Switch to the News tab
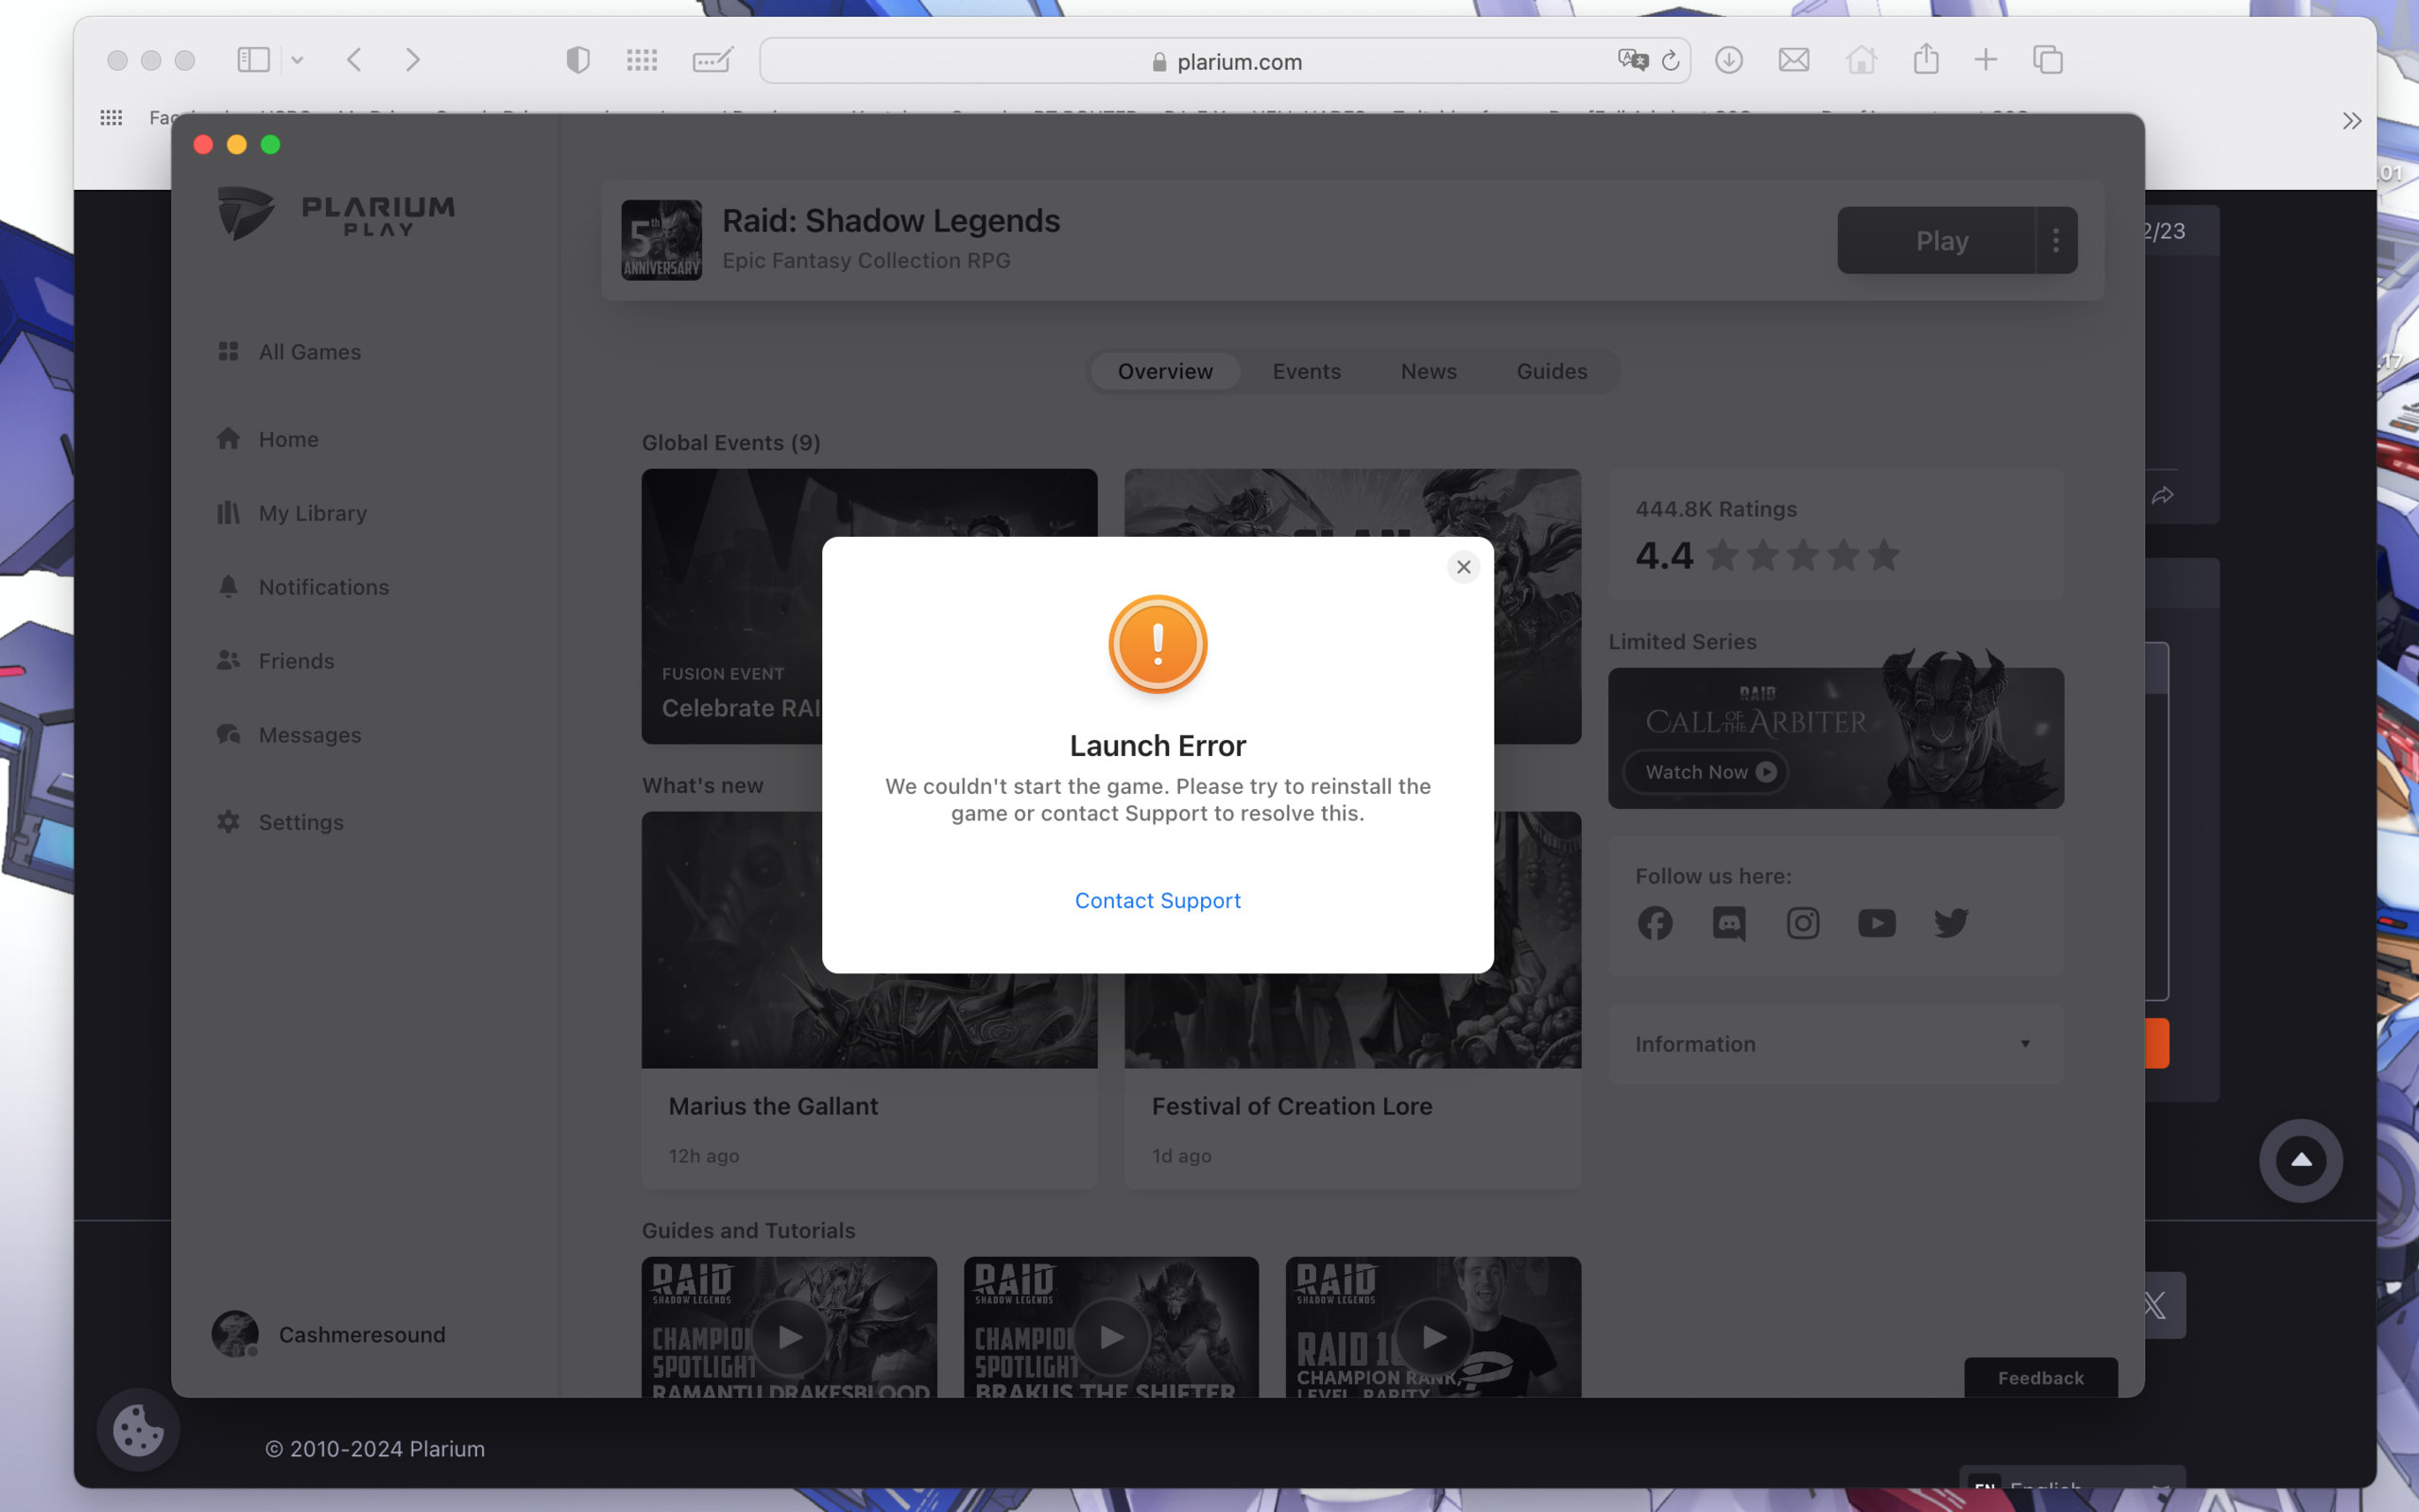The width and height of the screenshot is (2419, 1512). [1429, 371]
